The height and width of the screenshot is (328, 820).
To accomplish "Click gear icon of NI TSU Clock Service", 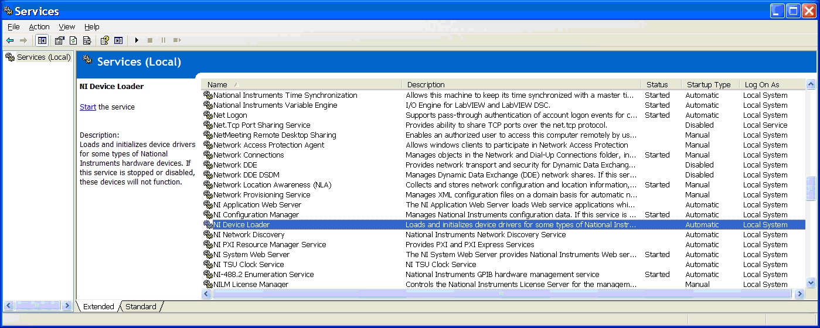I will point(208,265).
